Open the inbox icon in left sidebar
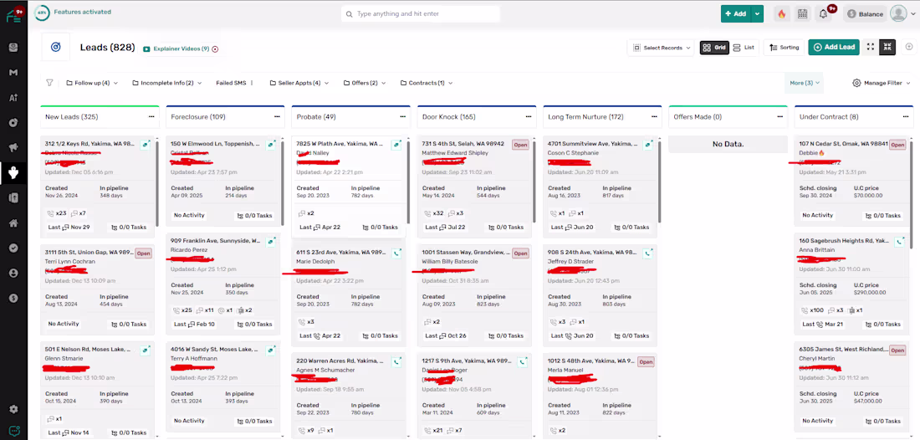The width and height of the screenshot is (920, 440). pos(13,49)
